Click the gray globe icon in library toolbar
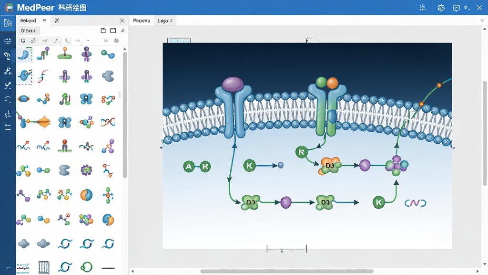 [x=116, y=41]
